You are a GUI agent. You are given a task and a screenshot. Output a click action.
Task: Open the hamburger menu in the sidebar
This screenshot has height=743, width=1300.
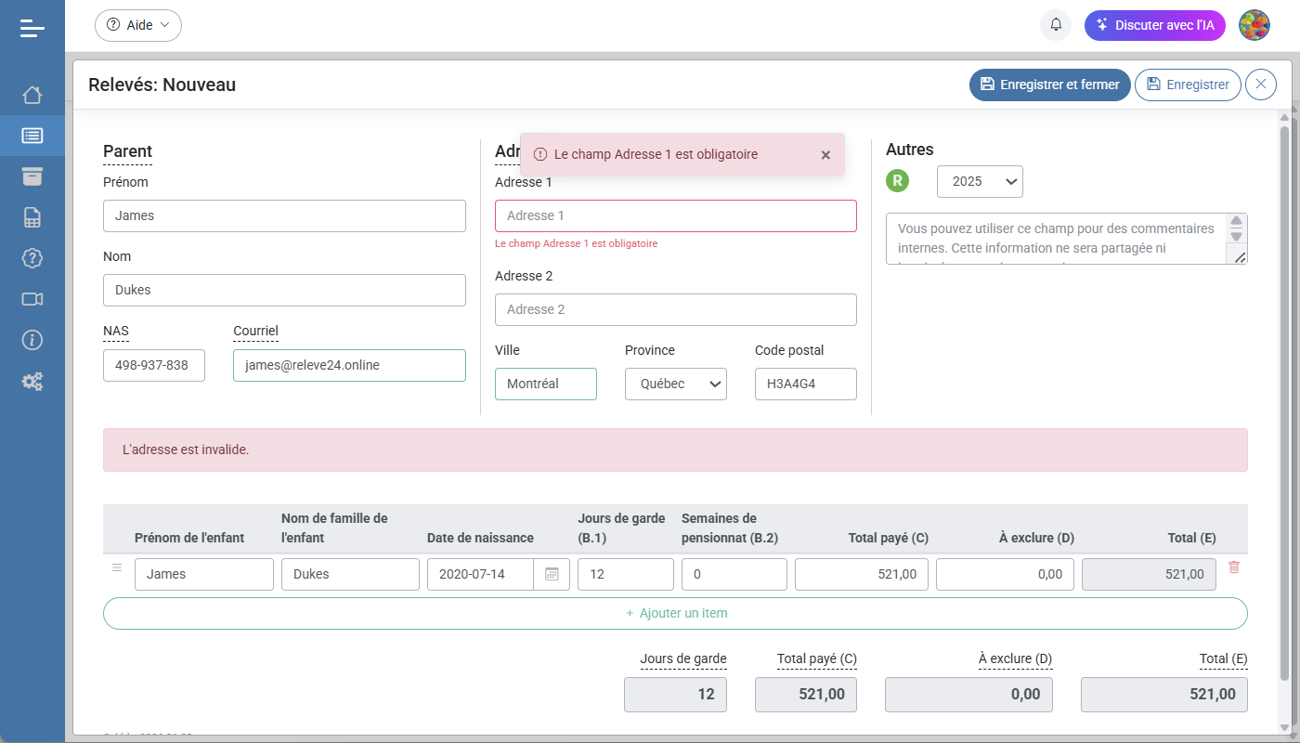32,28
